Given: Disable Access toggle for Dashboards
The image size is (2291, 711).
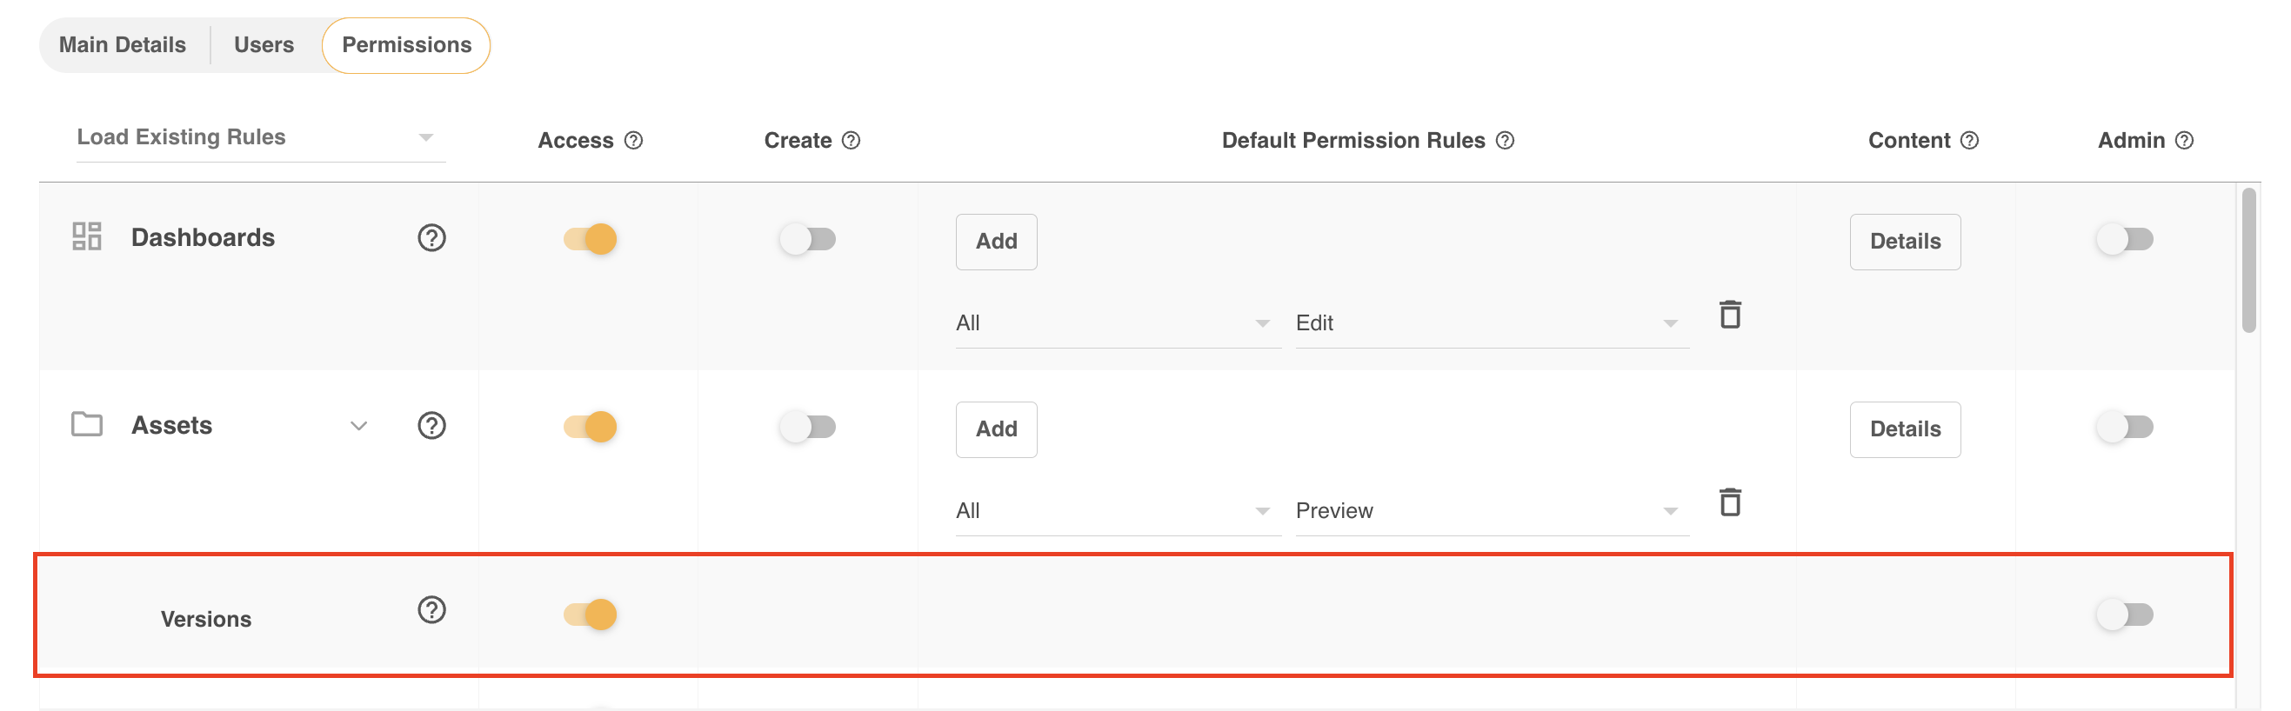Looking at the screenshot, I should (590, 239).
